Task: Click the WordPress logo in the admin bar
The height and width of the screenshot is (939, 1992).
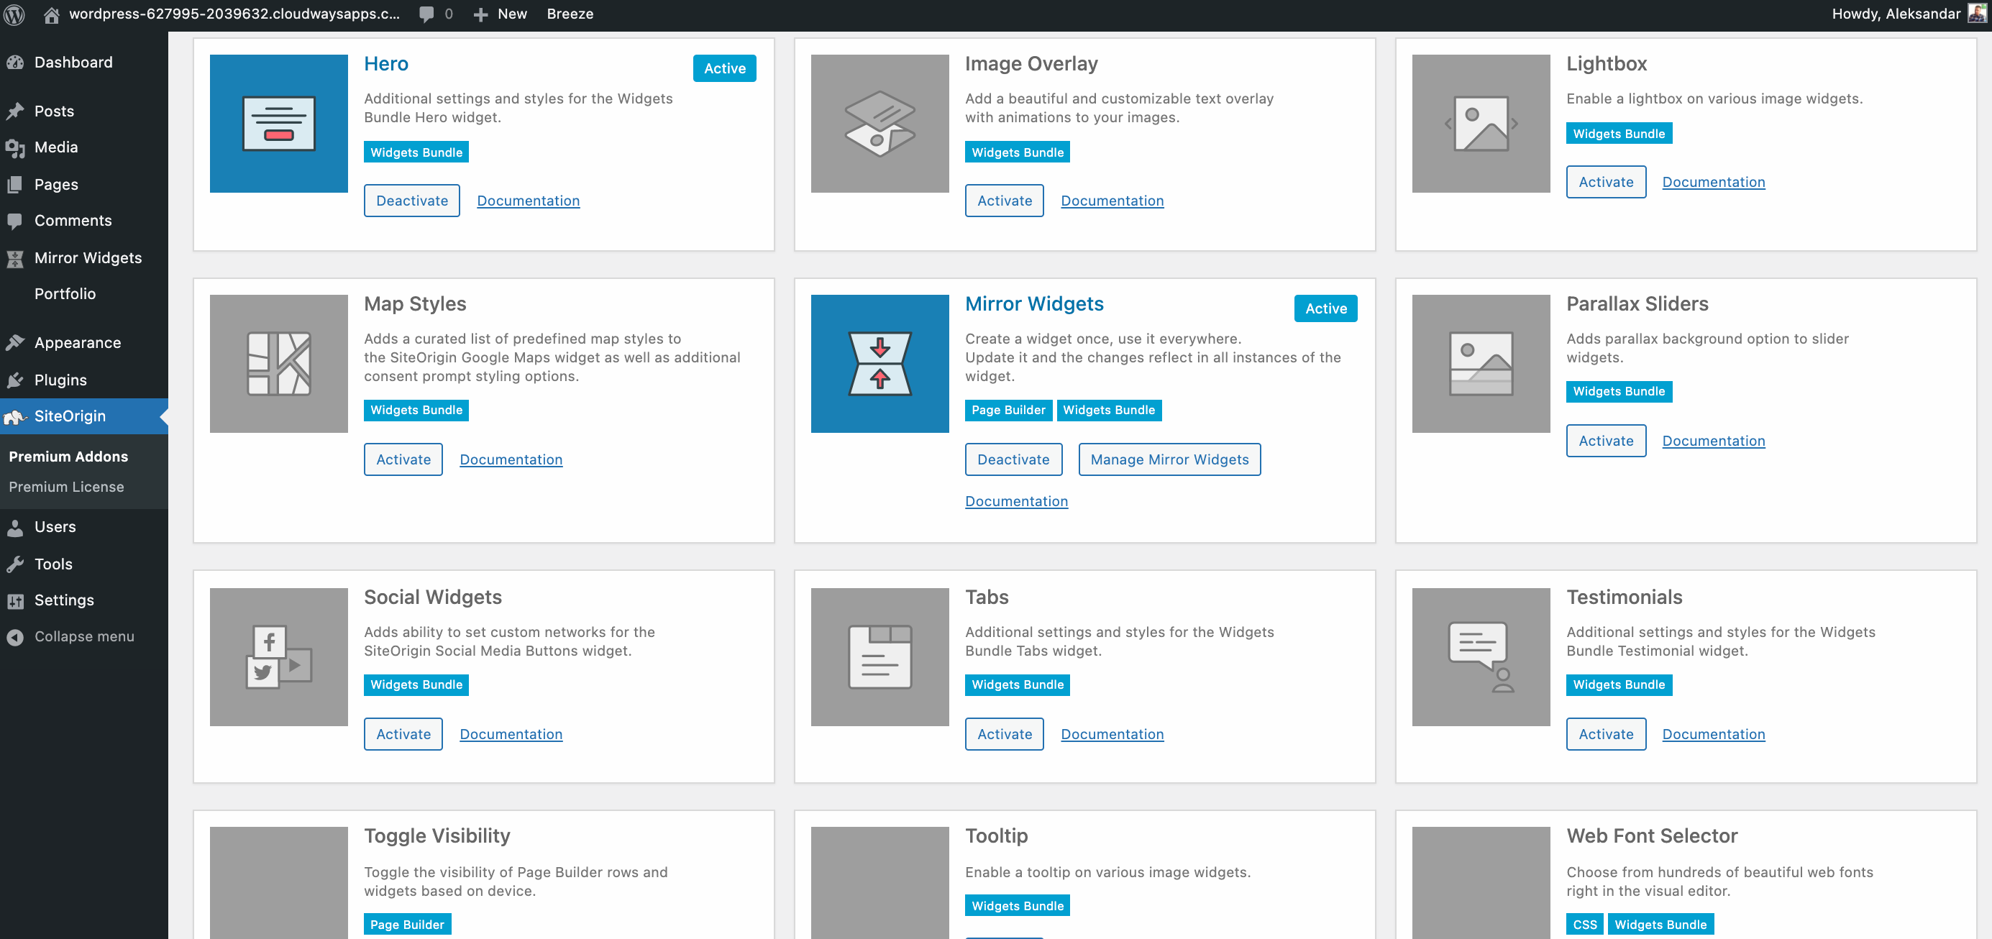Action: pos(14,13)
